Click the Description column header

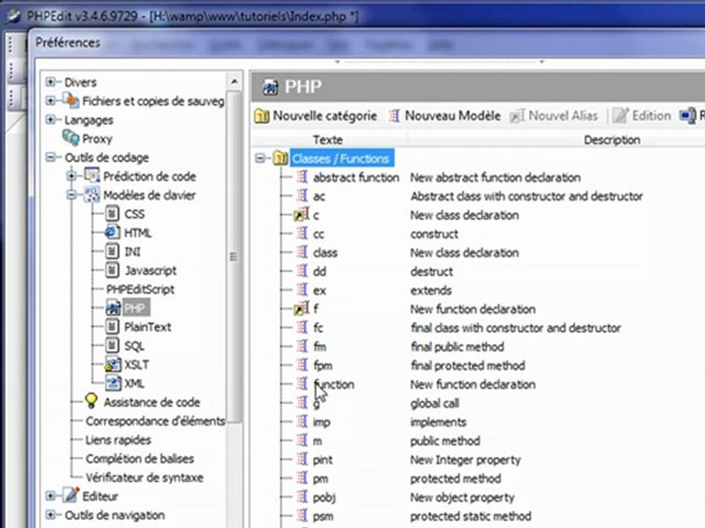point(612,139)
